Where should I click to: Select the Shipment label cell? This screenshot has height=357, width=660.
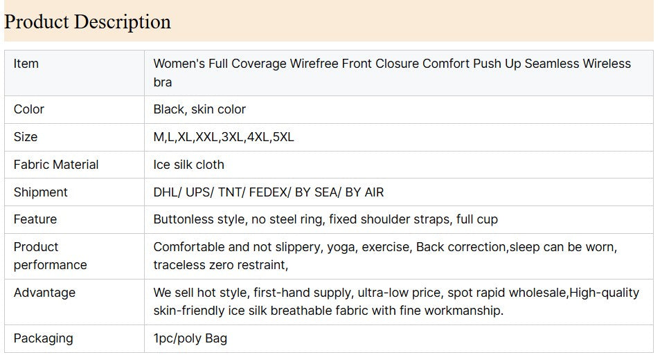pyautogui.click(x=41, y=192)
